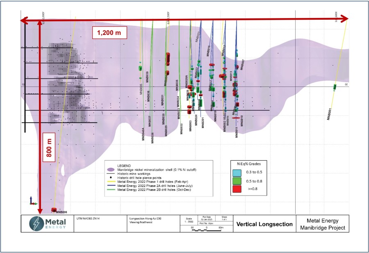369x253 pixels.
Task: Select the red cylinder at MNB006 hole bottom
Action: click(54, 210)
